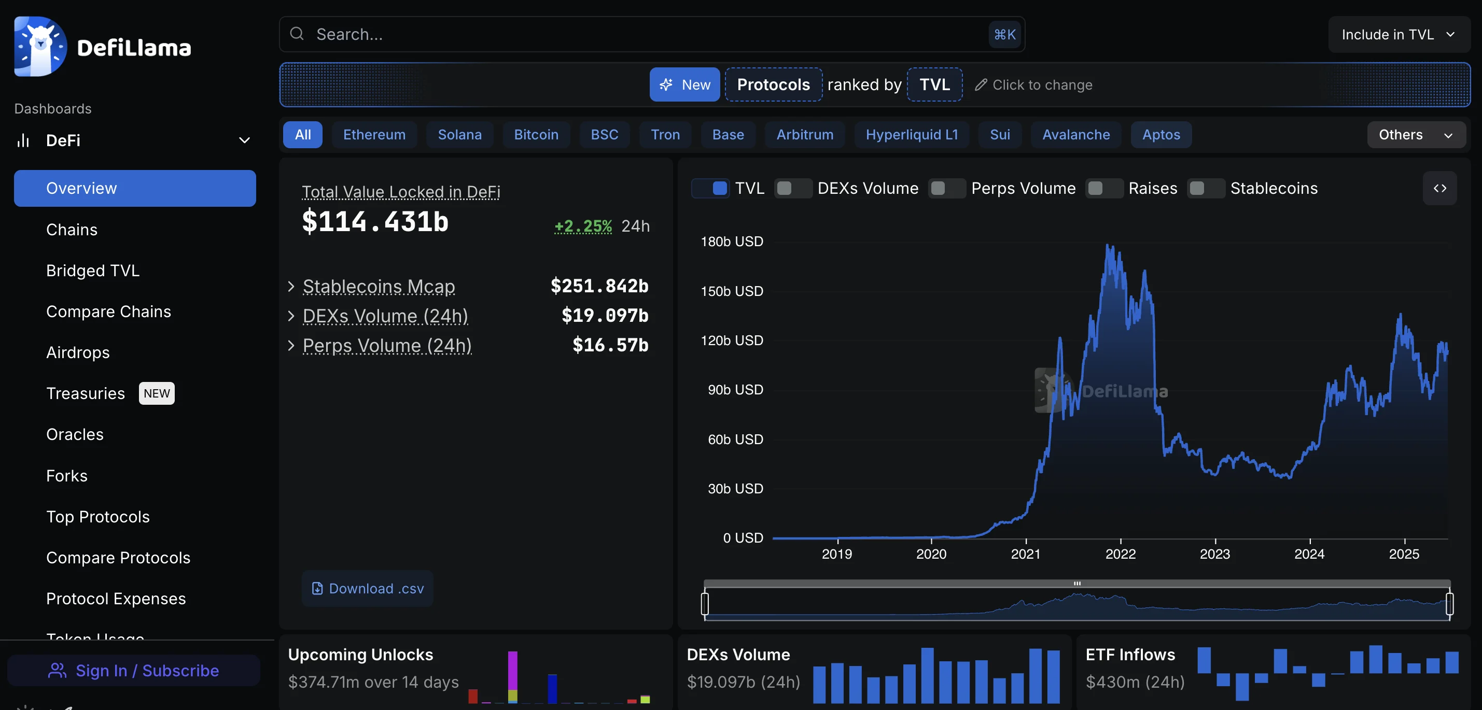Select the All chains tab

click(x=303, y=135)
